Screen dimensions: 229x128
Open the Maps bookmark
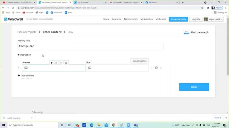coord(40,12)
